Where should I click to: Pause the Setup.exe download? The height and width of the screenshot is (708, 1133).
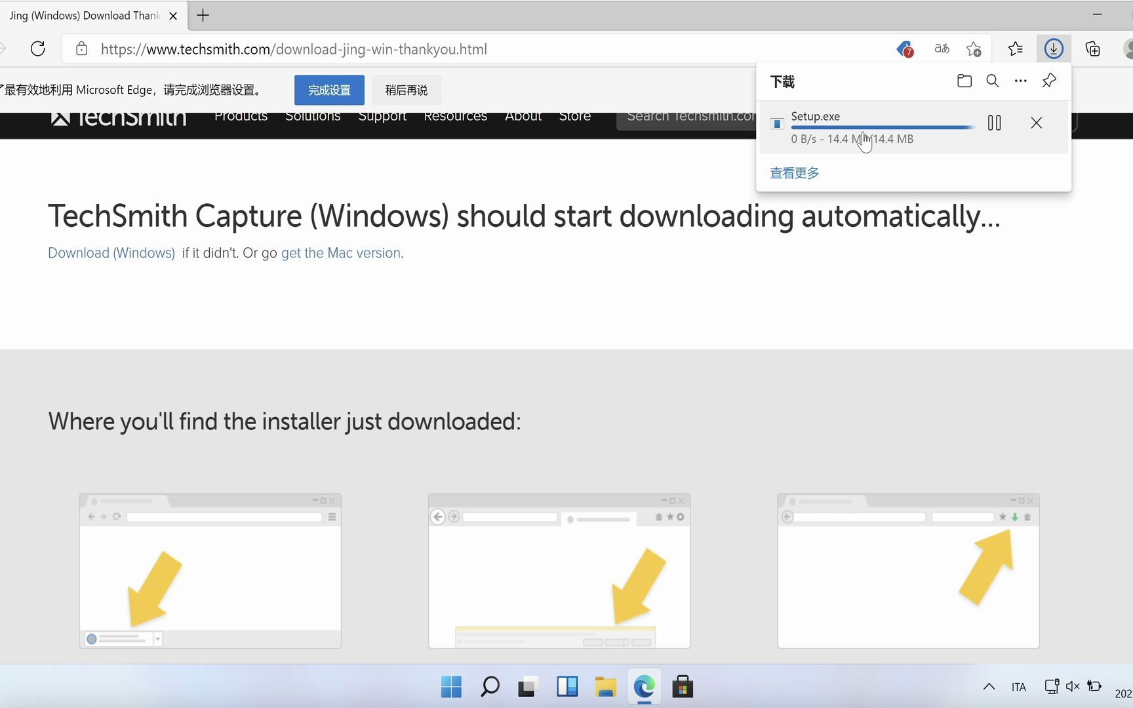click(994, 123)
